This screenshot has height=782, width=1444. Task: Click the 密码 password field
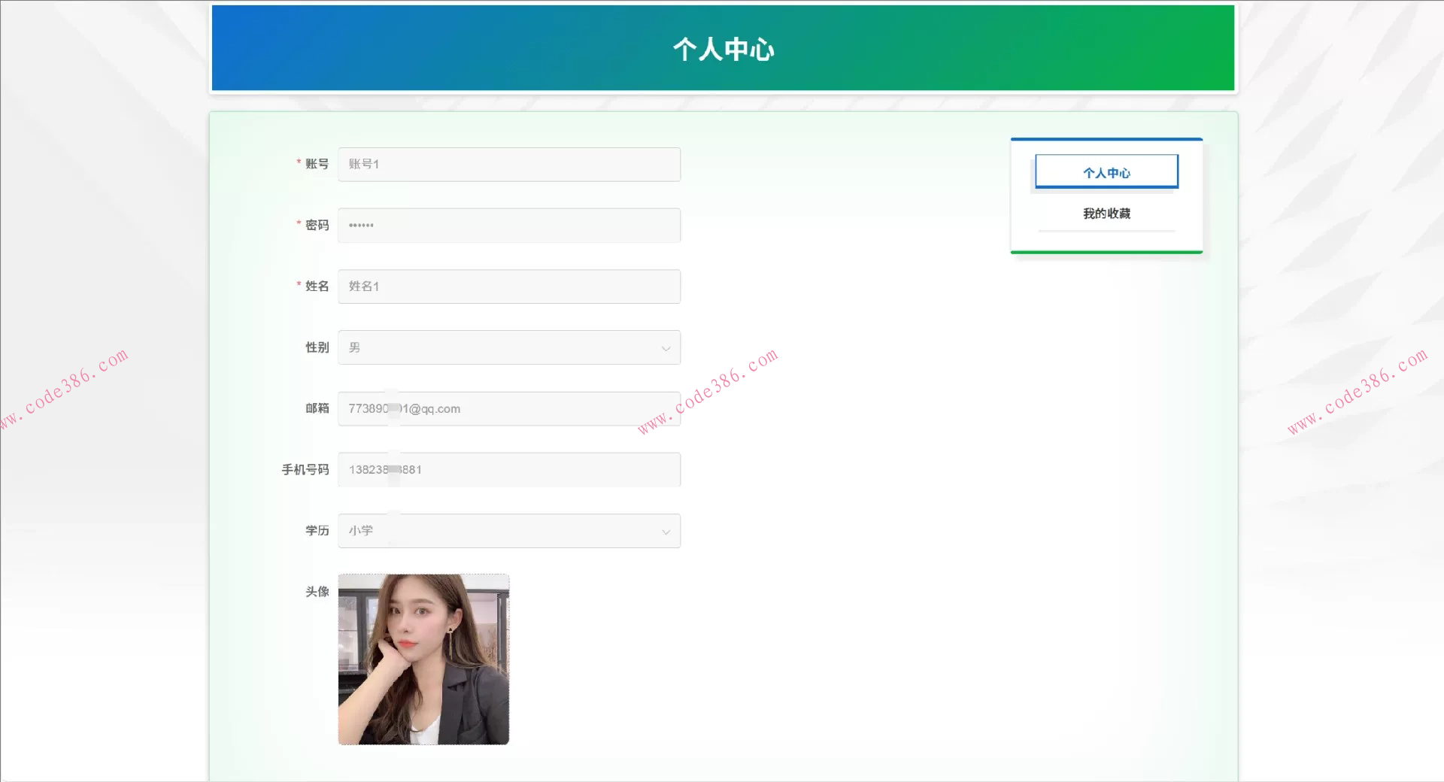509,225
